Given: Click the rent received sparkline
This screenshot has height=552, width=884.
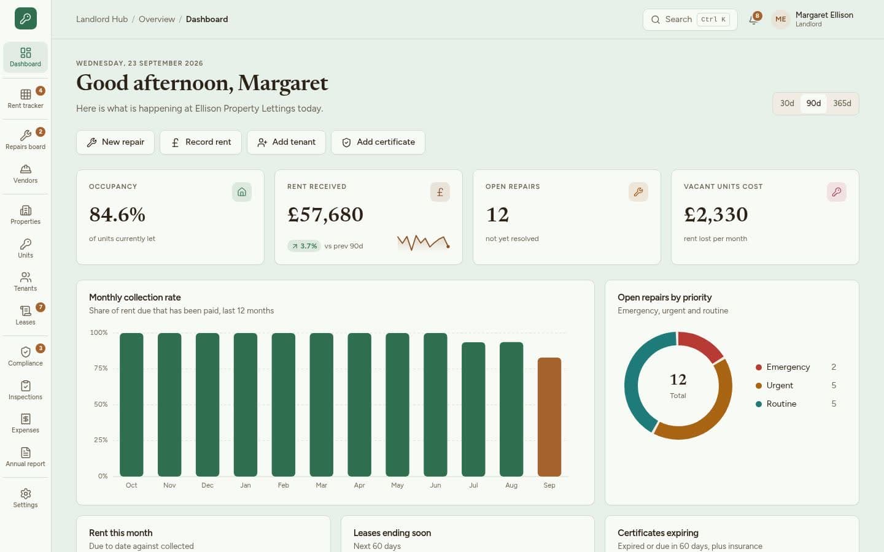Looking at the screenshot, I should pyautogui.click(x=424, y=243).
